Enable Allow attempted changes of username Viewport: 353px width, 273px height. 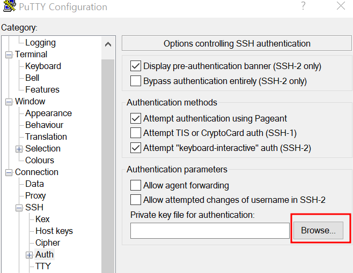pyautogui.click(x=136, y=200)
